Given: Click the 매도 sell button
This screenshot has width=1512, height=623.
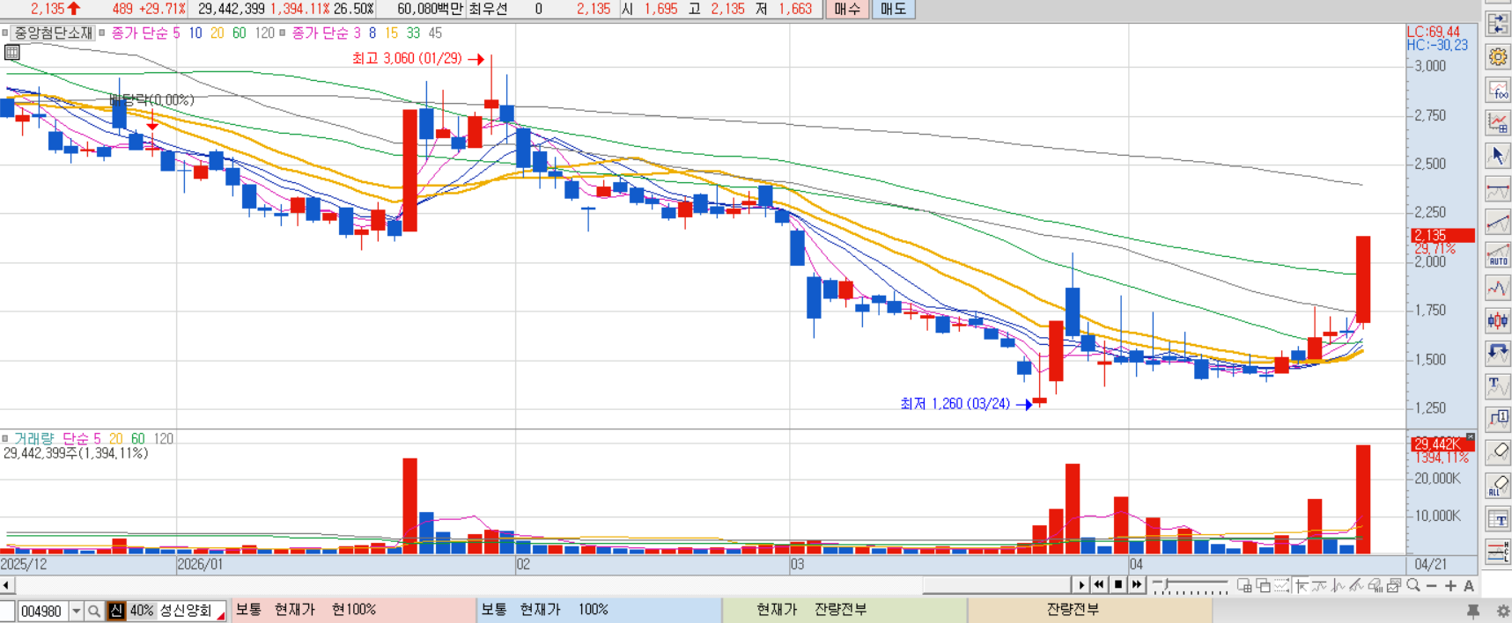Looking at the screenshot, I should click(893, 9).
